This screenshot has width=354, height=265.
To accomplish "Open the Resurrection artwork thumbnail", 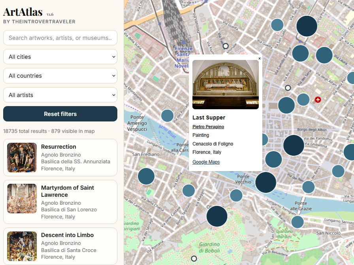I will [22, 157].
